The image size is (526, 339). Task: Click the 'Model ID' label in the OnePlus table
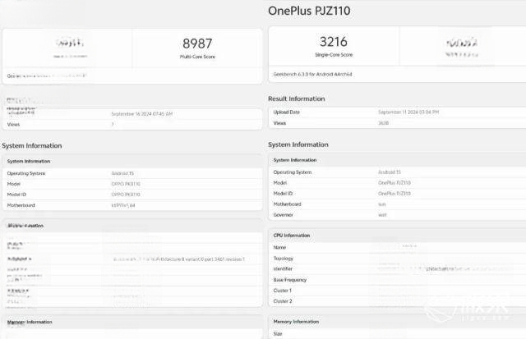click(283, 194)
